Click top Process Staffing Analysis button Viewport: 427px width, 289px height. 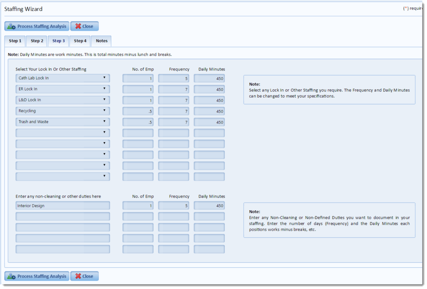[x=37, y=26]
